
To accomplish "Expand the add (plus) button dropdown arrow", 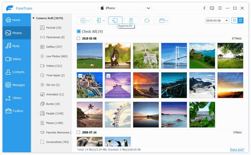I will (x=88, y=21).
